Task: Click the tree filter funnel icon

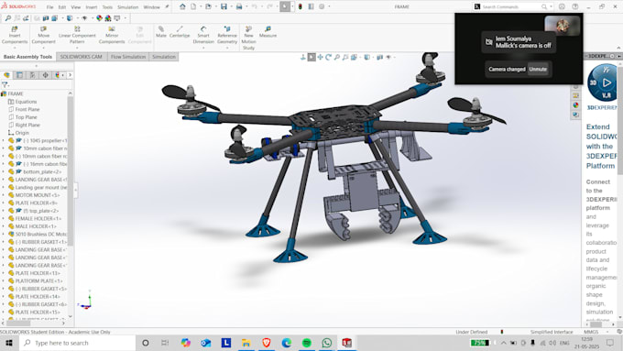Action: point(5,84)
